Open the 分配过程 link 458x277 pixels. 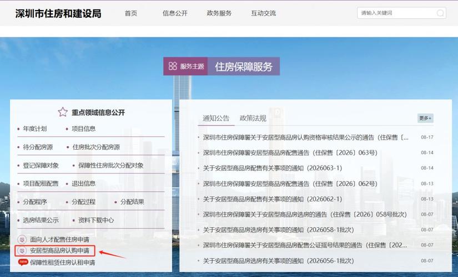83,202
